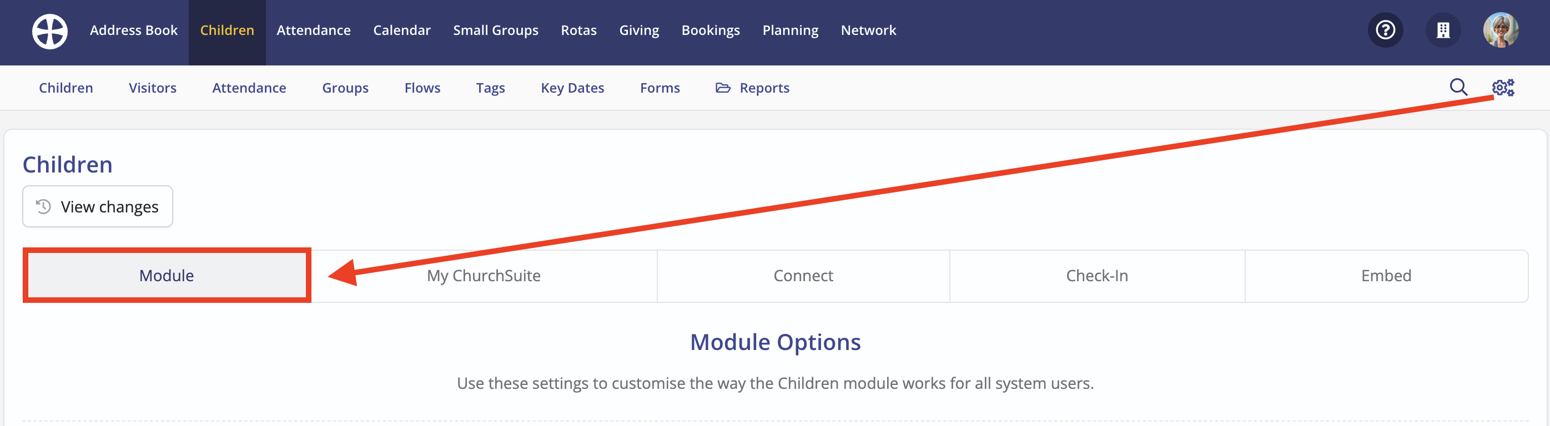1550x426 pixels.
Task: Select the Module tab
Action: click(167, 276)
